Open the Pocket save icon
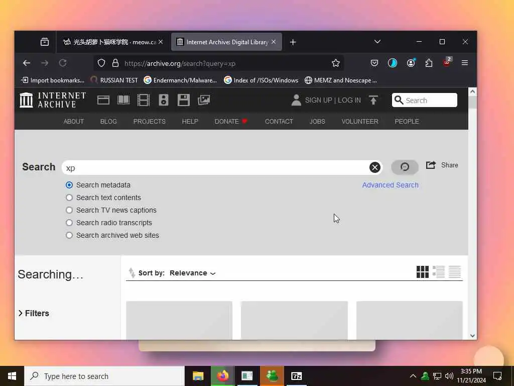Viewport: 514px width, 386px height. (374, 63)
